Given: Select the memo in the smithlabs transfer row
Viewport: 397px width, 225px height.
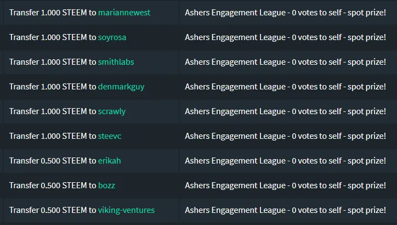Looking at the screenshot, I should pyautogui.click(x=285, y=62).
